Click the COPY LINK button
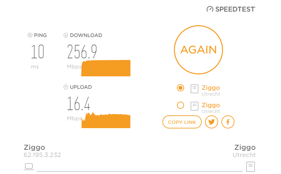Screen dimensions: 281x174 (x=182, y=122)
